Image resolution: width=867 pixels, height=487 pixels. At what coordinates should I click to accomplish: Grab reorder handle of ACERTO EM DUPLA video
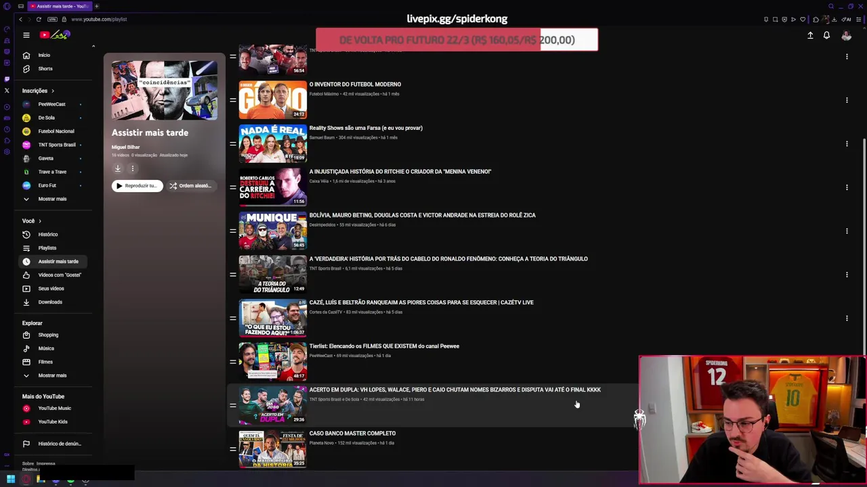click(x=232, y=405)
